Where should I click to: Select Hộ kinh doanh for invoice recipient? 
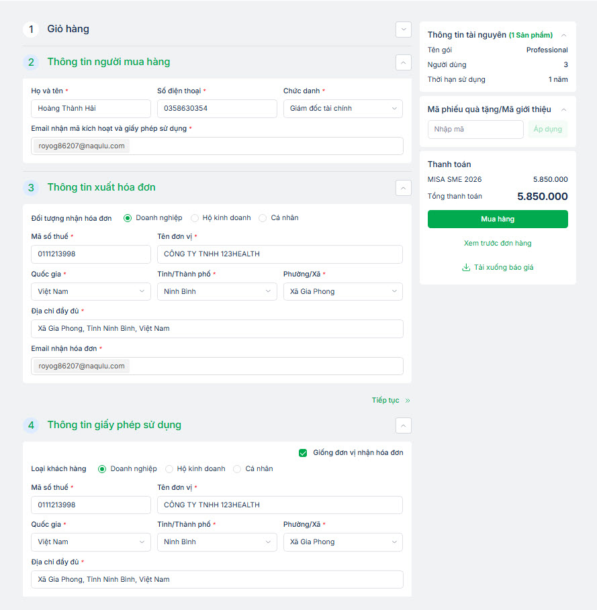(x=195, y=218)
